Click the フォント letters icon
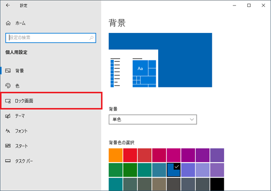271x191 pixels. click(8, 131)
